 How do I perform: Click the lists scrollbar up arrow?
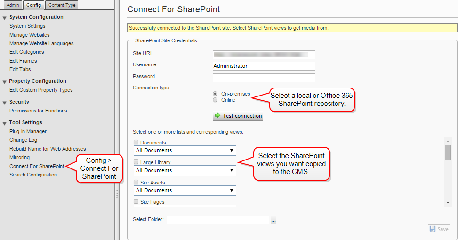448,141
